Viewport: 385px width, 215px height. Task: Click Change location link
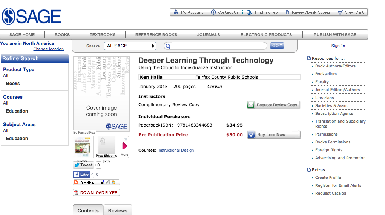48,49
